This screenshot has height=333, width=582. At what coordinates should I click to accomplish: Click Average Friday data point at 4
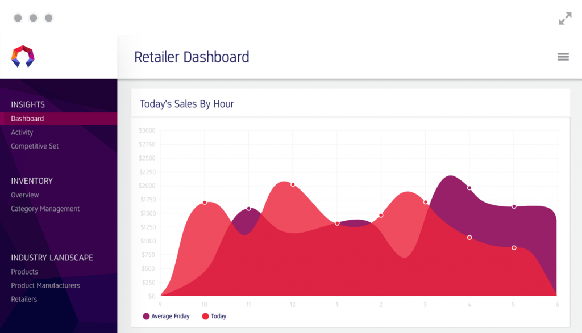[469, 188]
